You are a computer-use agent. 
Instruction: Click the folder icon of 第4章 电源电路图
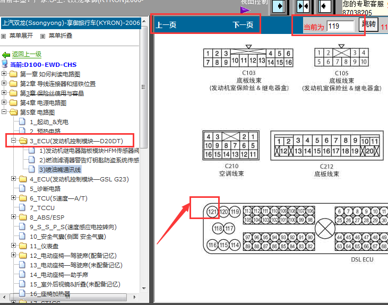tap(13, 103)
